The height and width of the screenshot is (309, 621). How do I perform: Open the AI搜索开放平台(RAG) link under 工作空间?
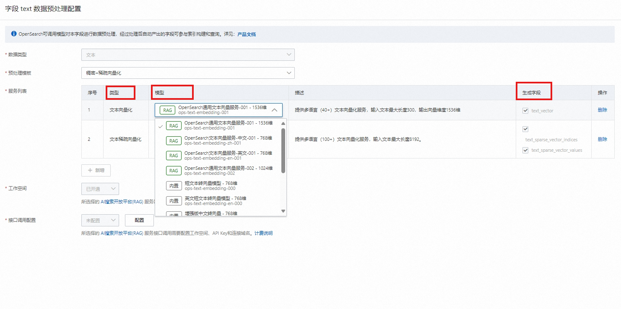[122, 202]
